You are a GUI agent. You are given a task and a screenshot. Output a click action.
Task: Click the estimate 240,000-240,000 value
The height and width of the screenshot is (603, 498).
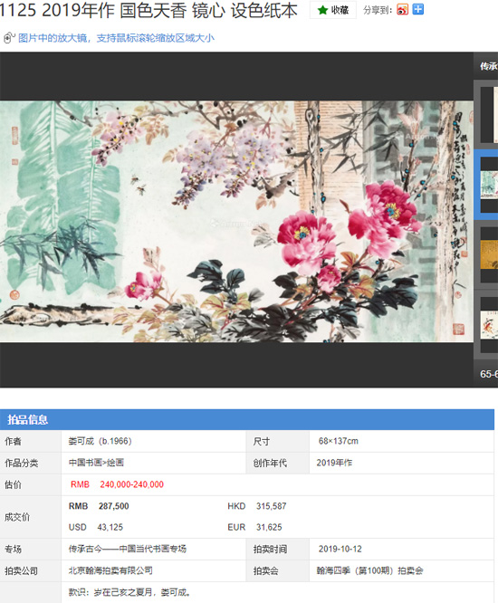coord(132,484)
